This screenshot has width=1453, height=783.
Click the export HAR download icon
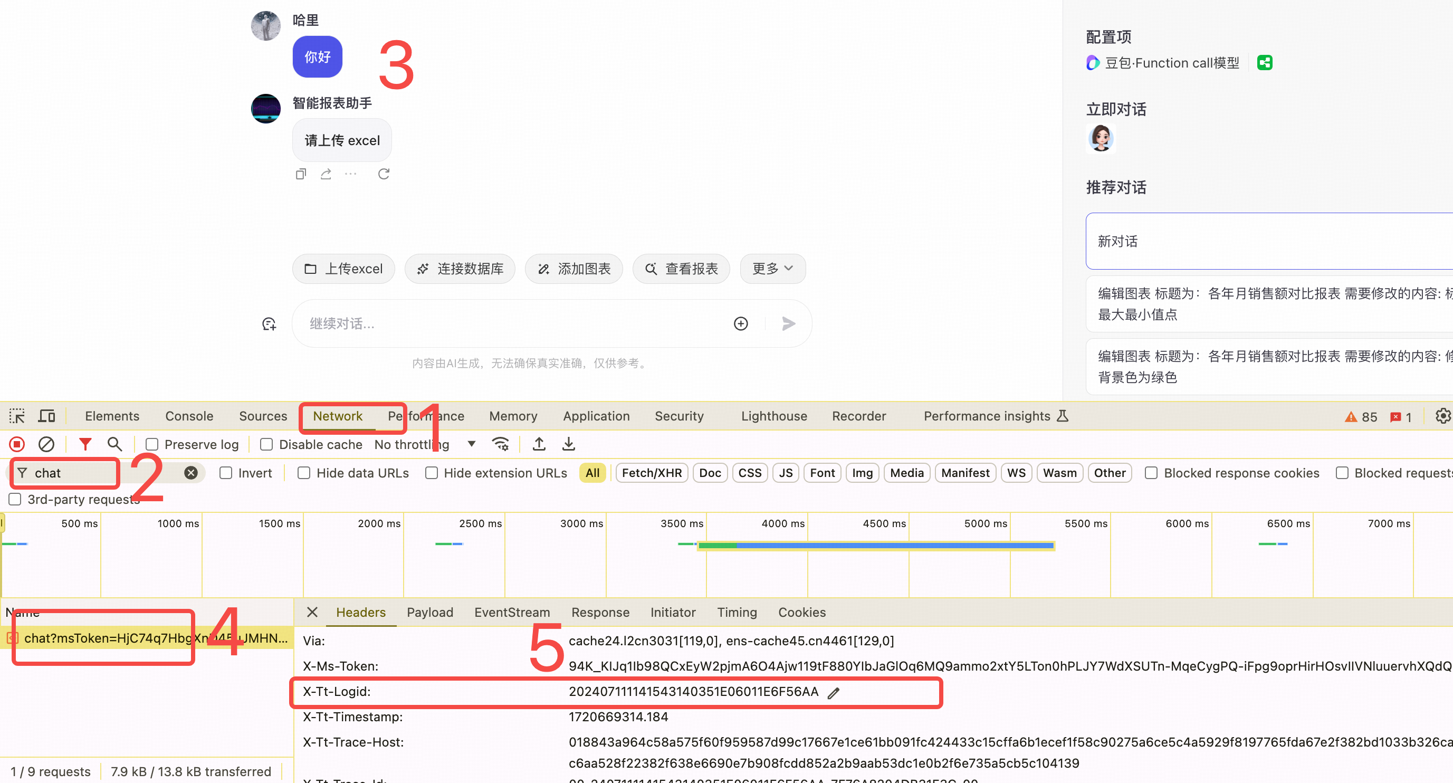pos(569,445)
